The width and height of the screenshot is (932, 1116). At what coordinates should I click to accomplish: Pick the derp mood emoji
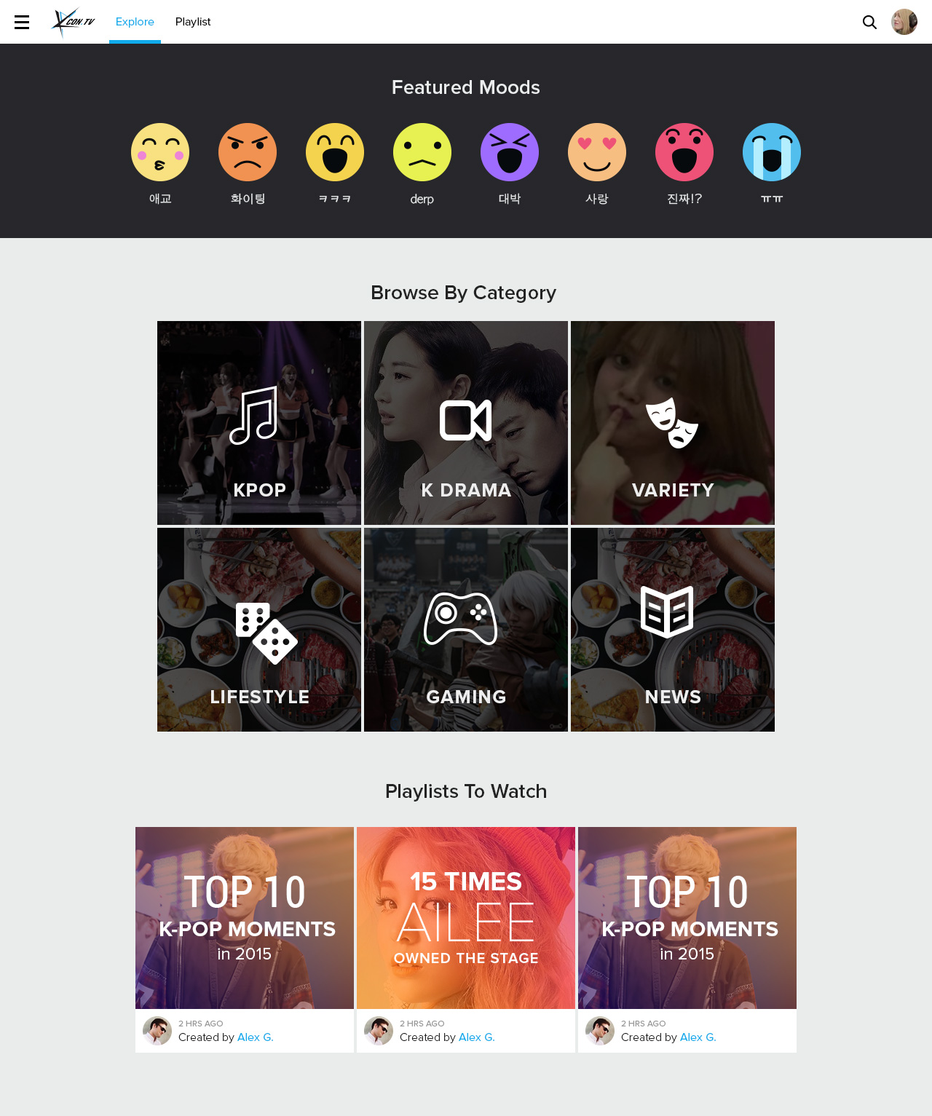pos(422,152)
